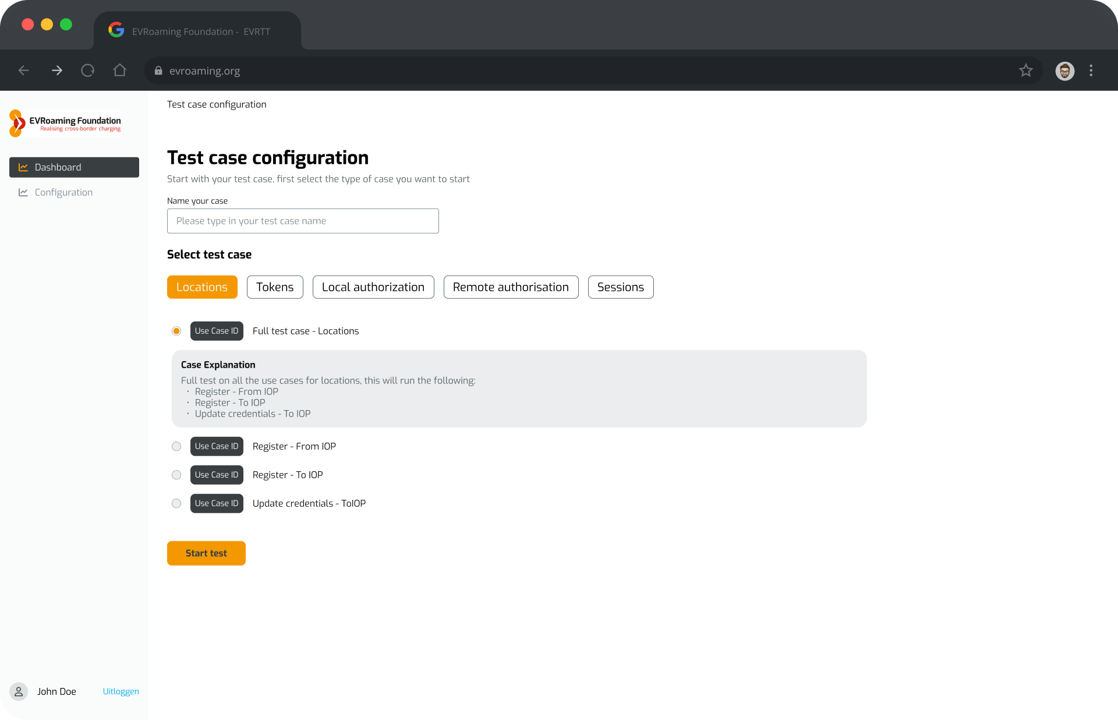
Task: Open the Remote authorisation category
Action: (x=511, y=287)
